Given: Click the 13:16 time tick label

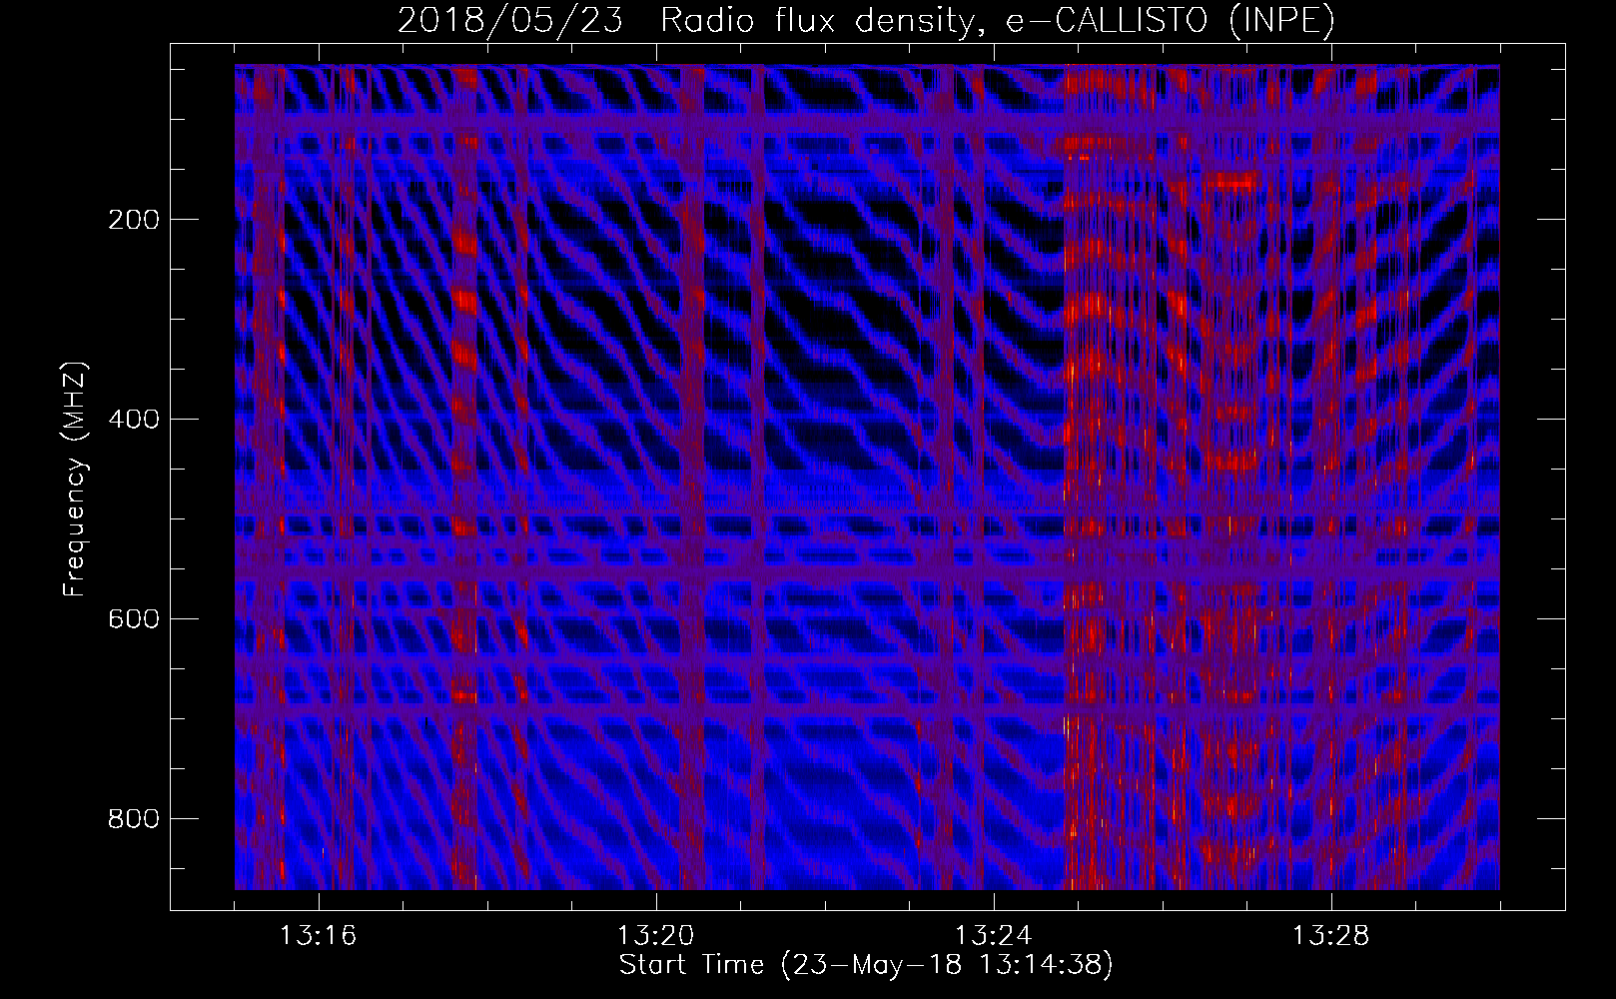Looking at the screenshot, I should tap(318, 936).
